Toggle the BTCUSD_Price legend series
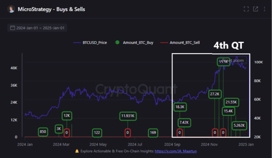The image size is (272, 158). tap(90, 43)
